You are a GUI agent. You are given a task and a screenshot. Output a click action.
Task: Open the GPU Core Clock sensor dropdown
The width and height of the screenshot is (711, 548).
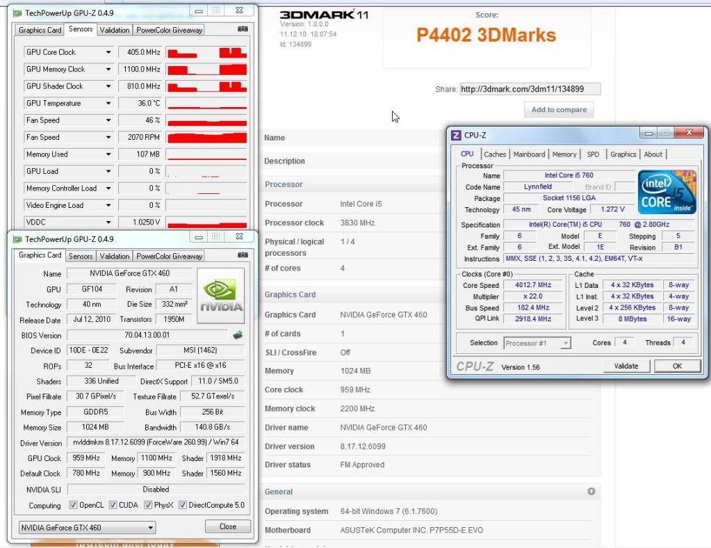point(108,52)
